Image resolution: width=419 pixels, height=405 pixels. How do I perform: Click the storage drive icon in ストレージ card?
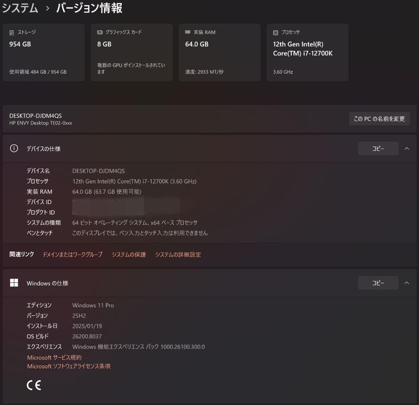(x=12, y=33)
